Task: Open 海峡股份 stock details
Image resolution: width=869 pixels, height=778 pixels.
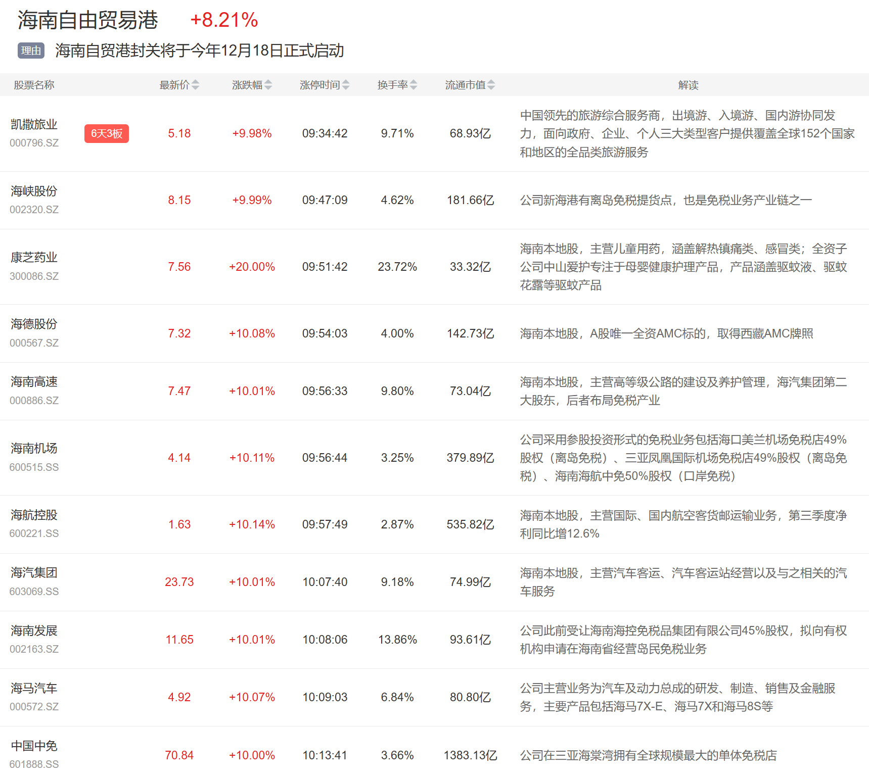Action: click(x=34, y=191)
